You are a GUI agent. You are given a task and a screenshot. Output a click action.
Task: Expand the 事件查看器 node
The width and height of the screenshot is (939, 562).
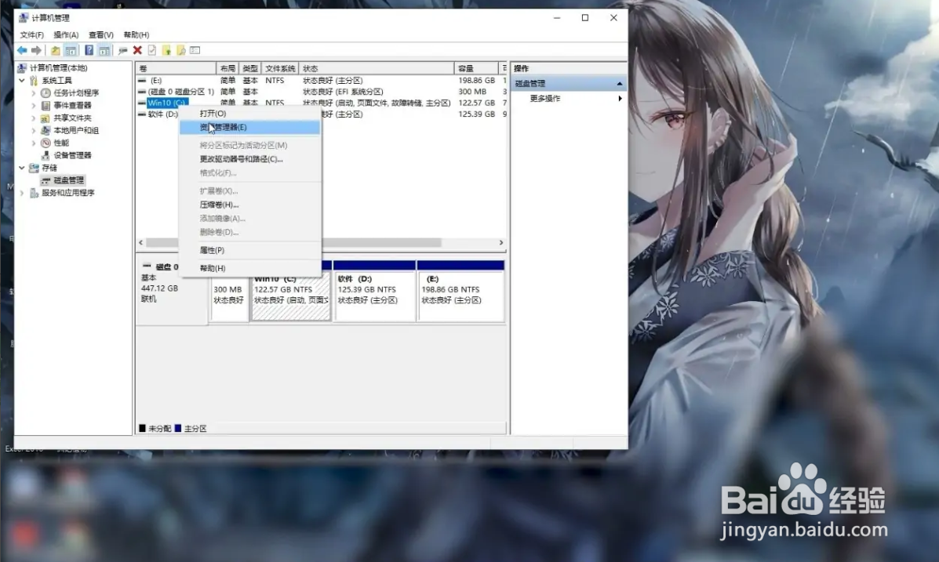coord(34,105)
